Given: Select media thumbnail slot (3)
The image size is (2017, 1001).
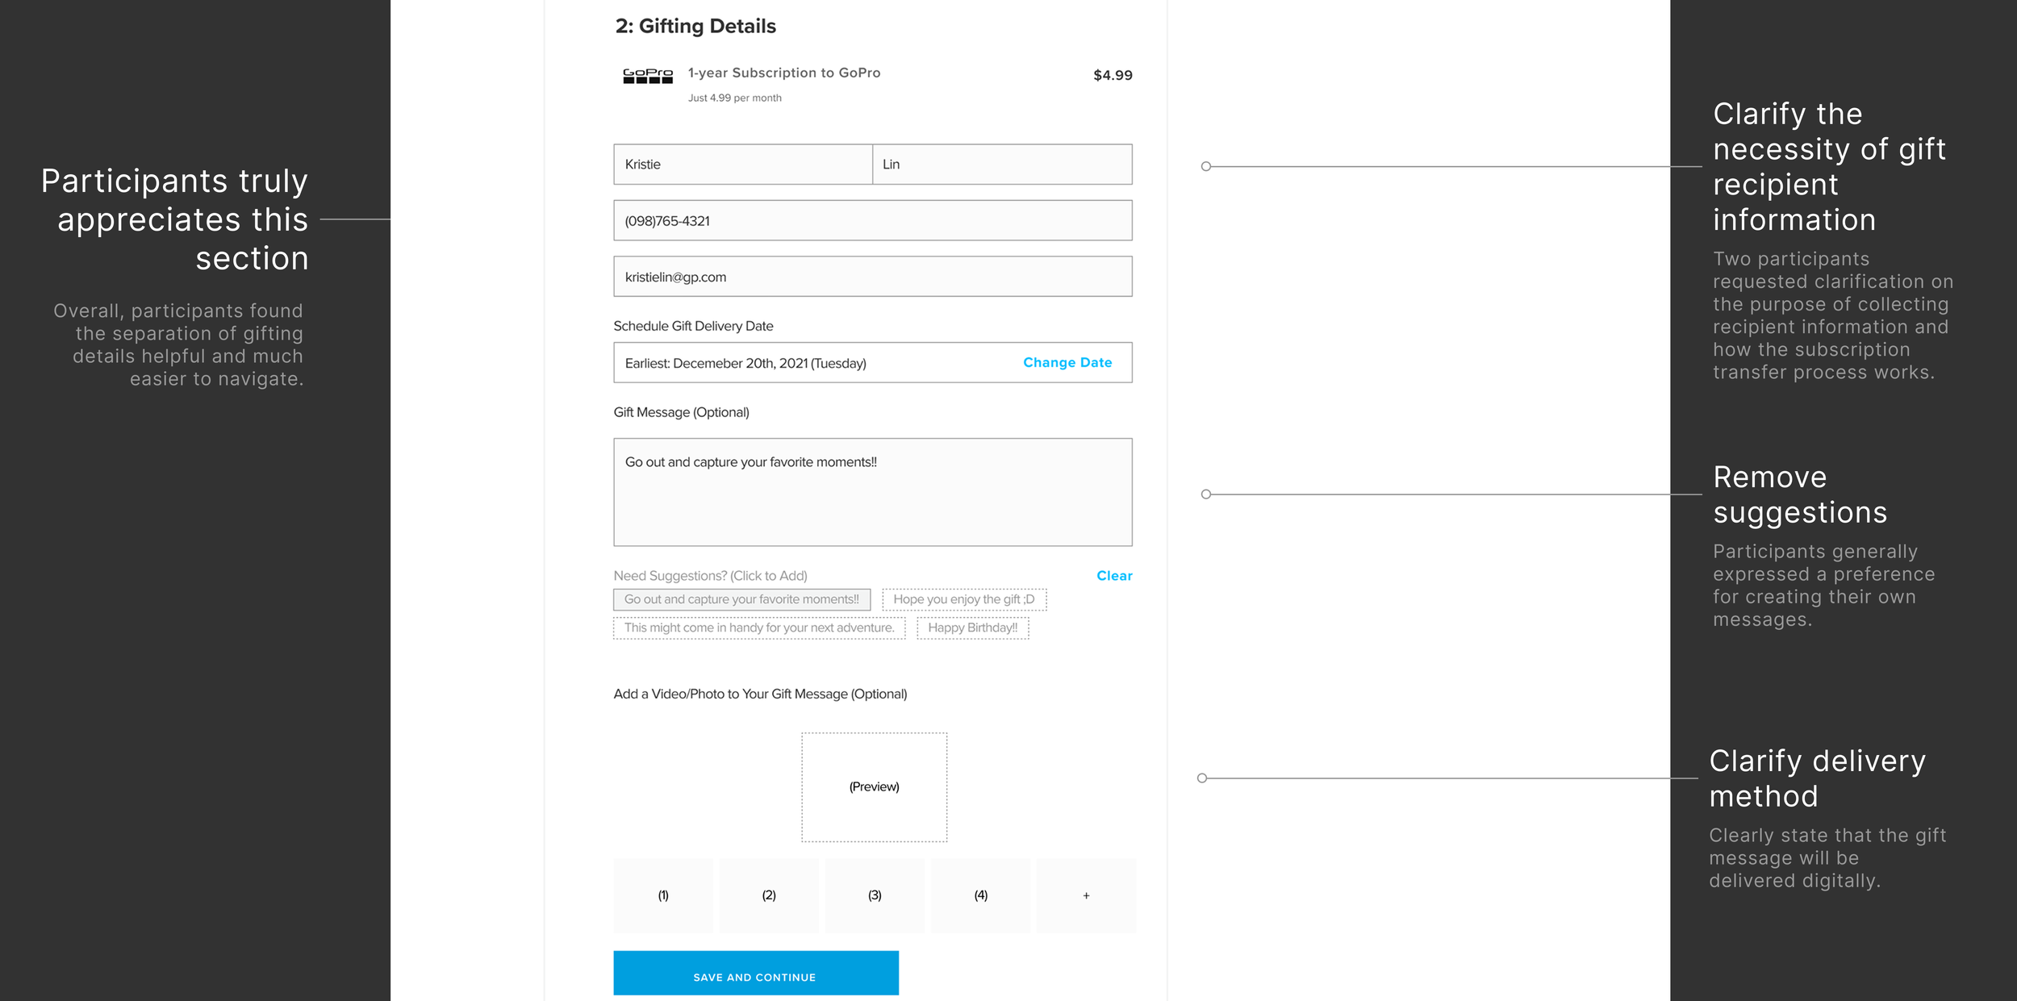Looking at the screenshot, I should tap(874, 895).
